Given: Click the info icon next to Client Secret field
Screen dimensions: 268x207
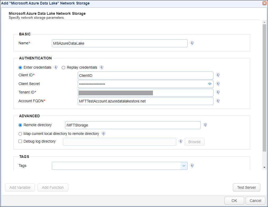Looking at the screenshot, I should (217, 83).
